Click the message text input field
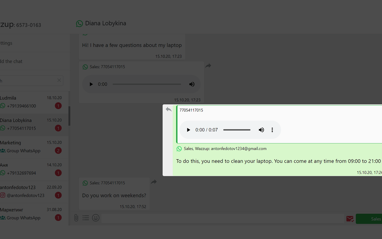Image resolution: width=382 pixels, height=239 pixels. point(223,218)
